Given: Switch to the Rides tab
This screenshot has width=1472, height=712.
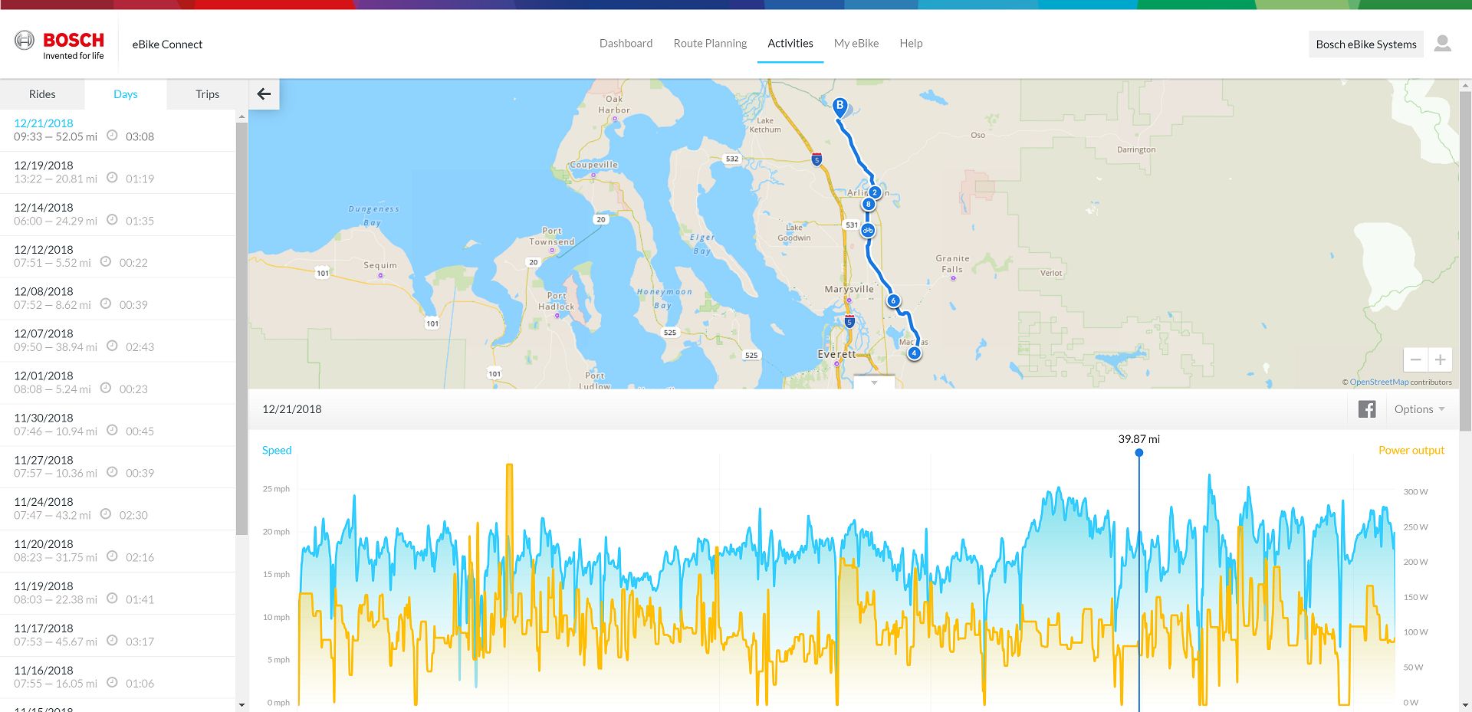Looking at the screenshot, I should pyautogui.click(x=42, y=94).
